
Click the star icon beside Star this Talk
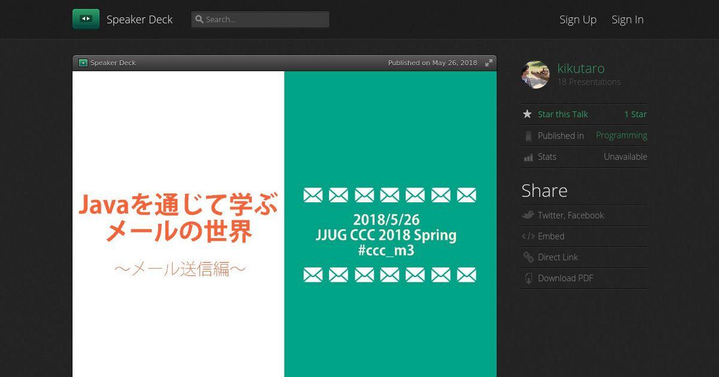527,114
